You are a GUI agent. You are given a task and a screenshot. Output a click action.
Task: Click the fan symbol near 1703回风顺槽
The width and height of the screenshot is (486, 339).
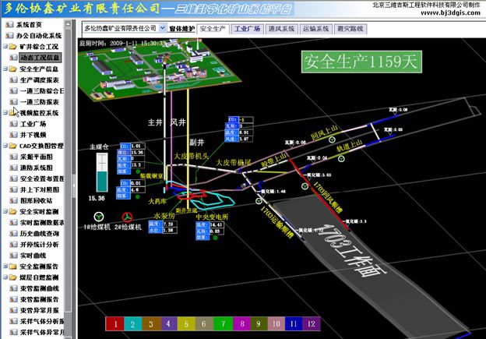305,186
